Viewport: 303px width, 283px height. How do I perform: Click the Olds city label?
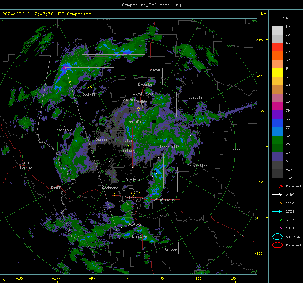pos(128,140)
